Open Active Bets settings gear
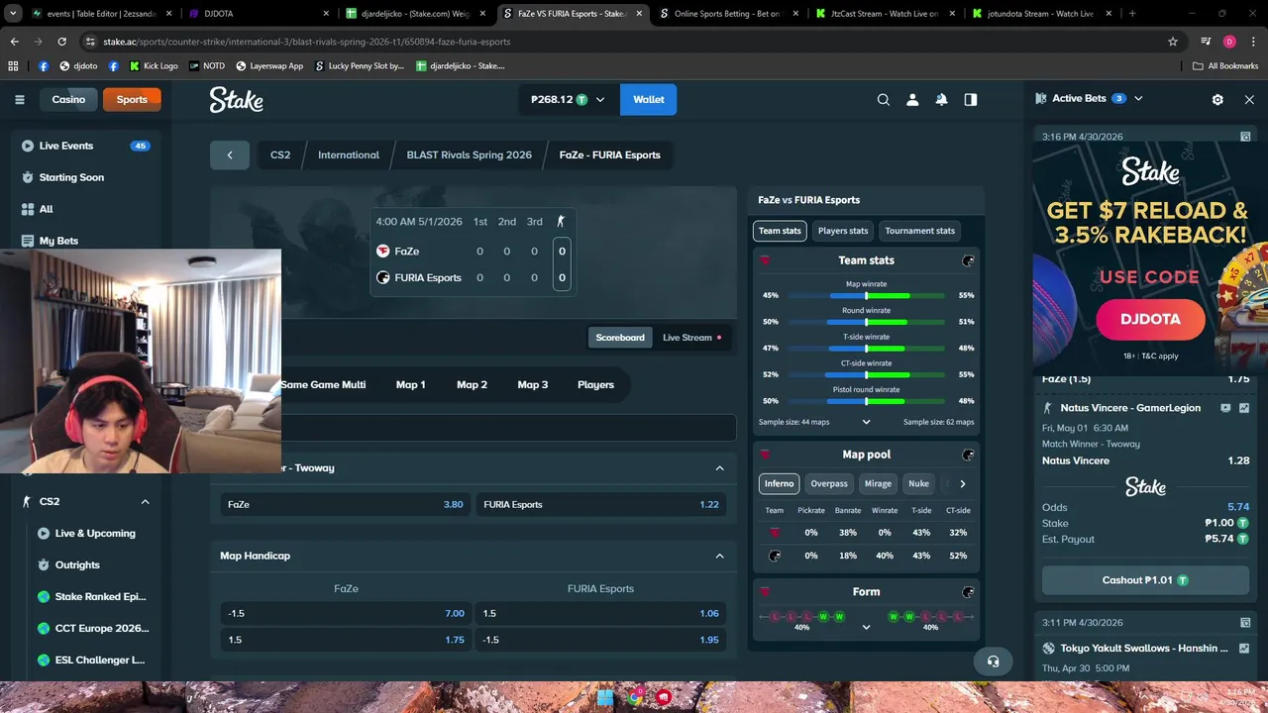Screen dimensions: 1268x713 [1217, 99]
